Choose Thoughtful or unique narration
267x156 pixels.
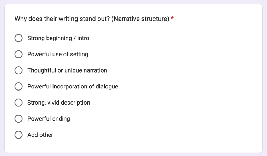(x=18, y=70)
